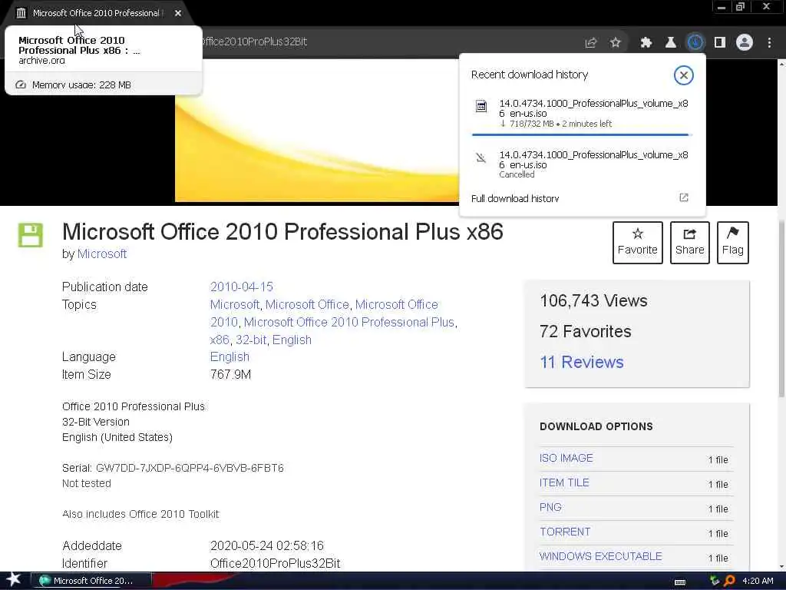Click the taskbar clock 4:20 AM

pos(758,581)
